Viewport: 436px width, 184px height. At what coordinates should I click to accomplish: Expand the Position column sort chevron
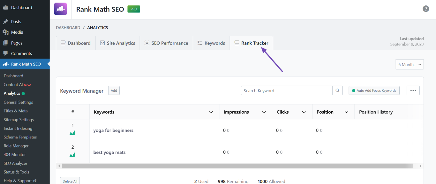[x=346, y=112]
